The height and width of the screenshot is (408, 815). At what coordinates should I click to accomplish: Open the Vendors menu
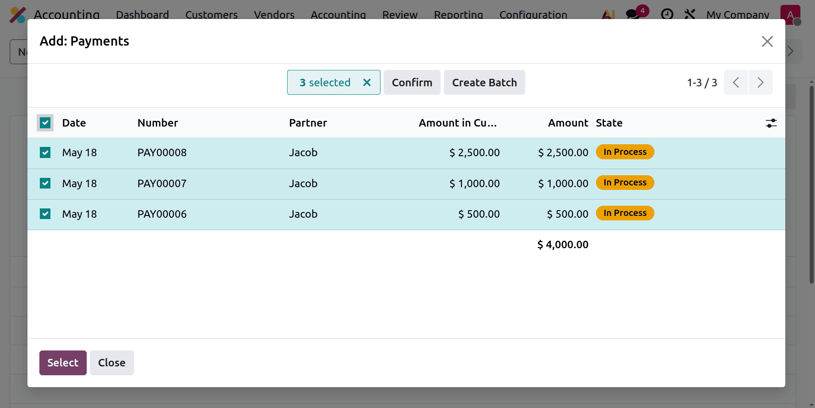click(x=274, y=15)
